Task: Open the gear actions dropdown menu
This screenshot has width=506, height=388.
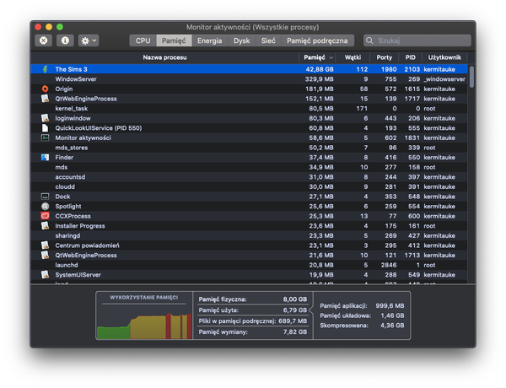Action: 89,40
